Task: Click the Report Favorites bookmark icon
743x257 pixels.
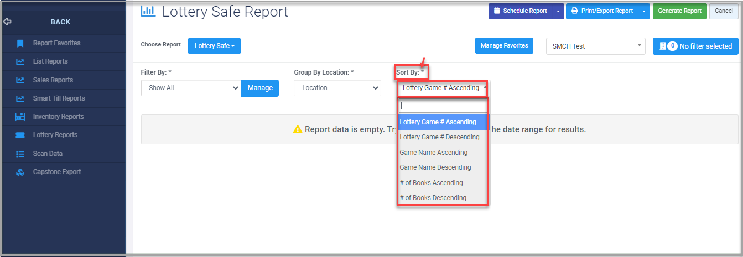Action: (x=20, y=43)
